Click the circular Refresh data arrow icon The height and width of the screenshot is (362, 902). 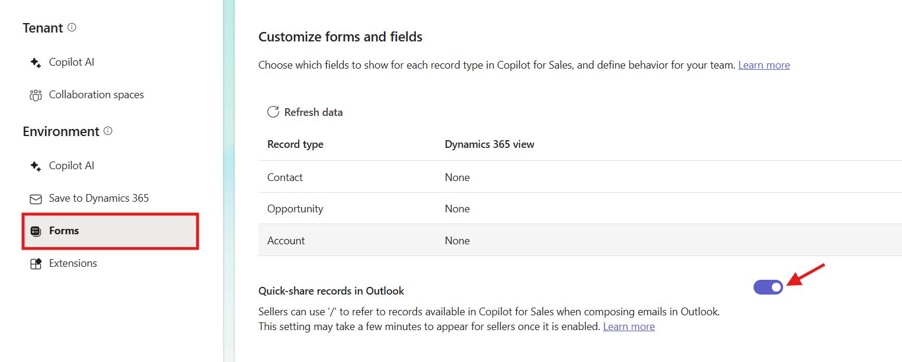coord(273,112)
